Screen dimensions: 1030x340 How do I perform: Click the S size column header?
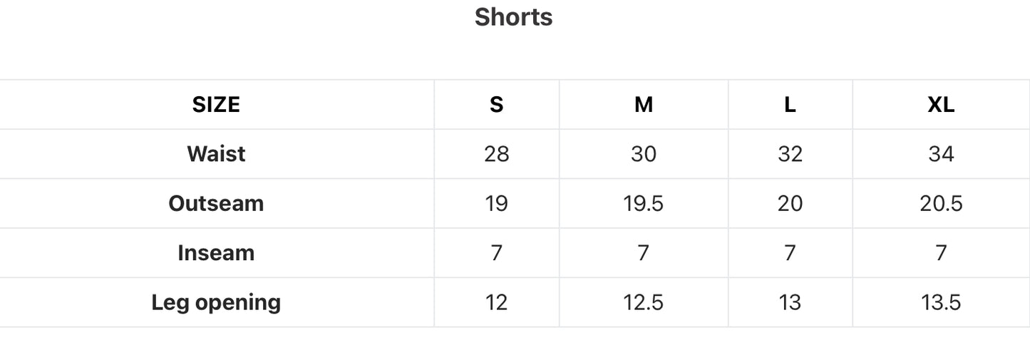(497, 105)
